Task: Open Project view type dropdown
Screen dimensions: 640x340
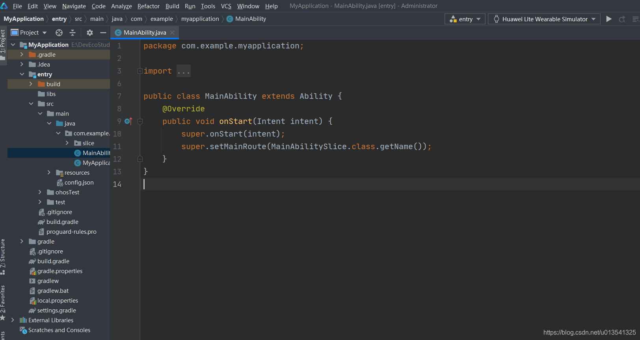Action: click(x=29, y=33)
